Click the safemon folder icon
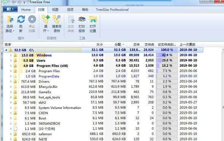This screenshot has width=224, height=141. [15, 134]
